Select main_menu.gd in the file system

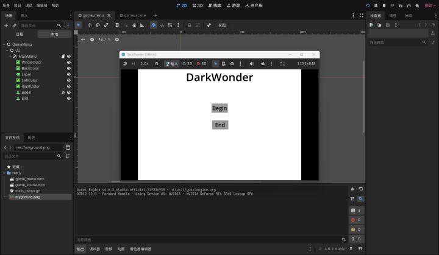pyautogui.click(x=27, y=191)
